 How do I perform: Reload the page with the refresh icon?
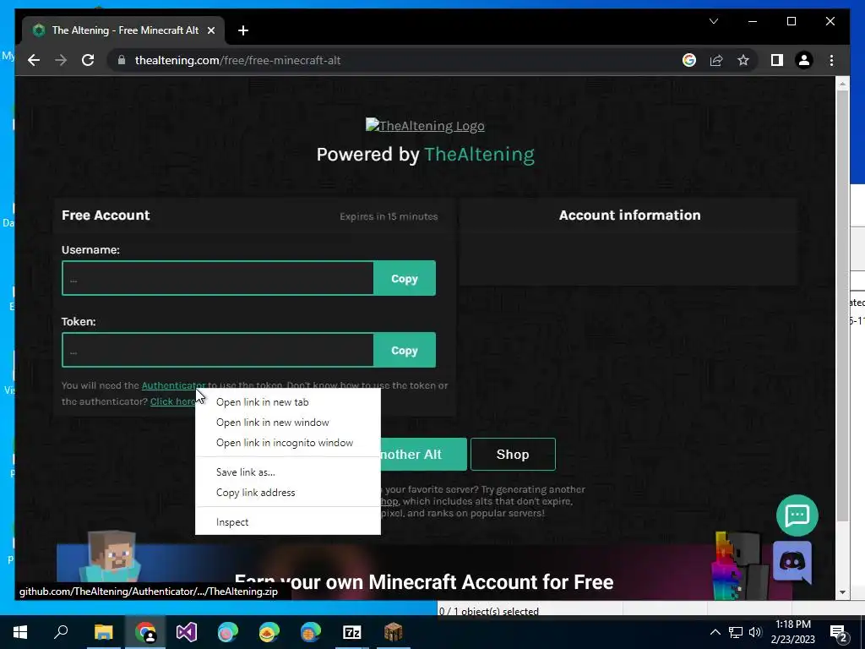[x=88, y=60]
